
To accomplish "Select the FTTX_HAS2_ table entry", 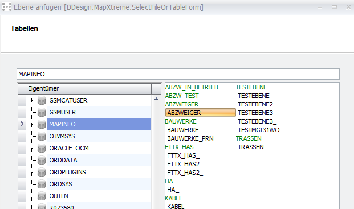I will (x=185, y=173).
